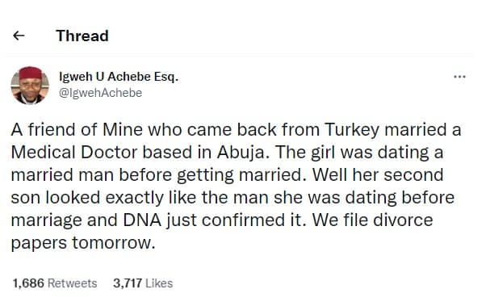Click "Medical Doctor" in the tweet text
Image resolution: width=486 pixels, height=306 pixels.
(x=74, y=153)
